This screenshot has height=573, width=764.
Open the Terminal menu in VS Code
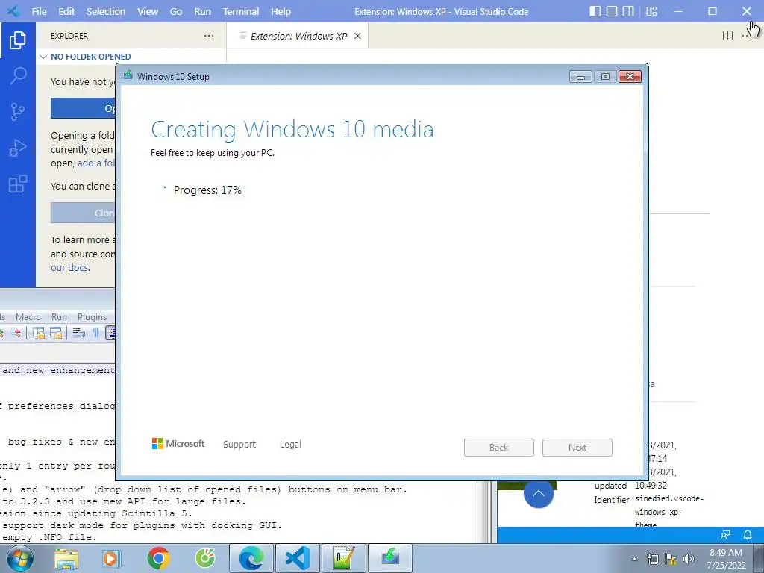241,11
